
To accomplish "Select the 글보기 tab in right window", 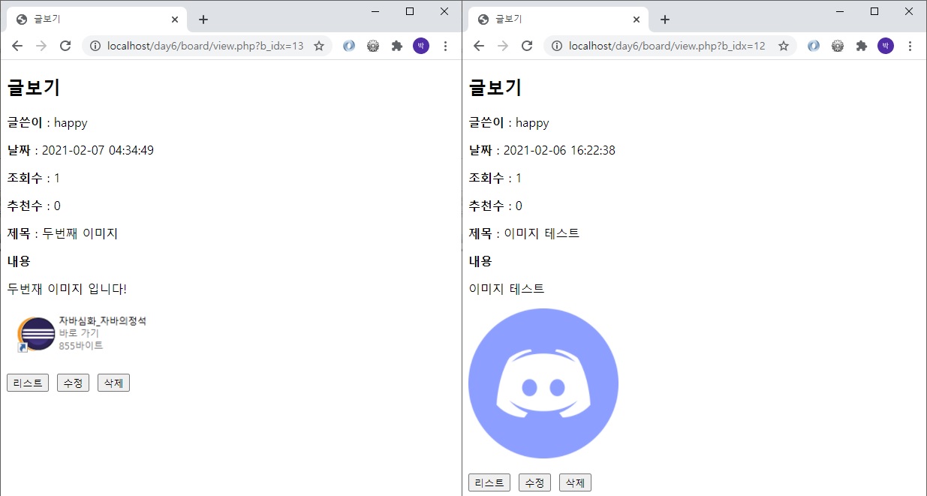I will [x=558, y=20].
